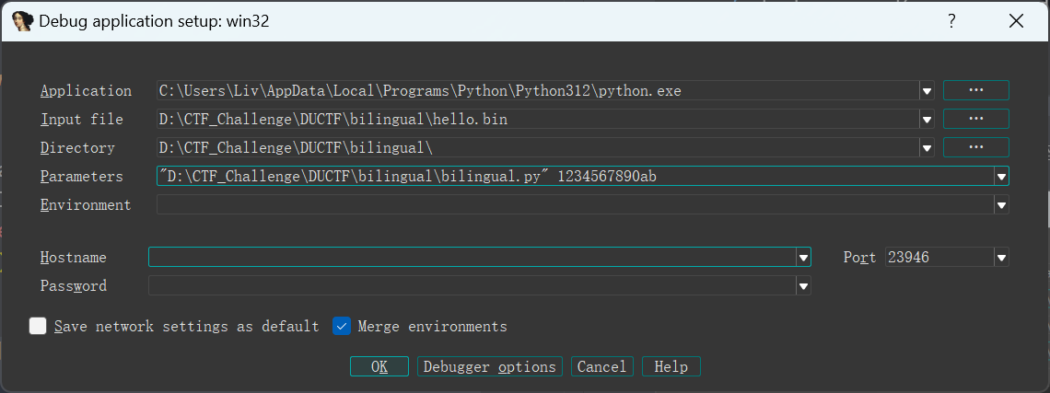Click the question mark help button in title bar

(951, 21)
